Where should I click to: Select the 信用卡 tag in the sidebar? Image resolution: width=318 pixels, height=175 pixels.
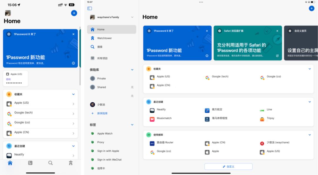(x=112, y=168)
